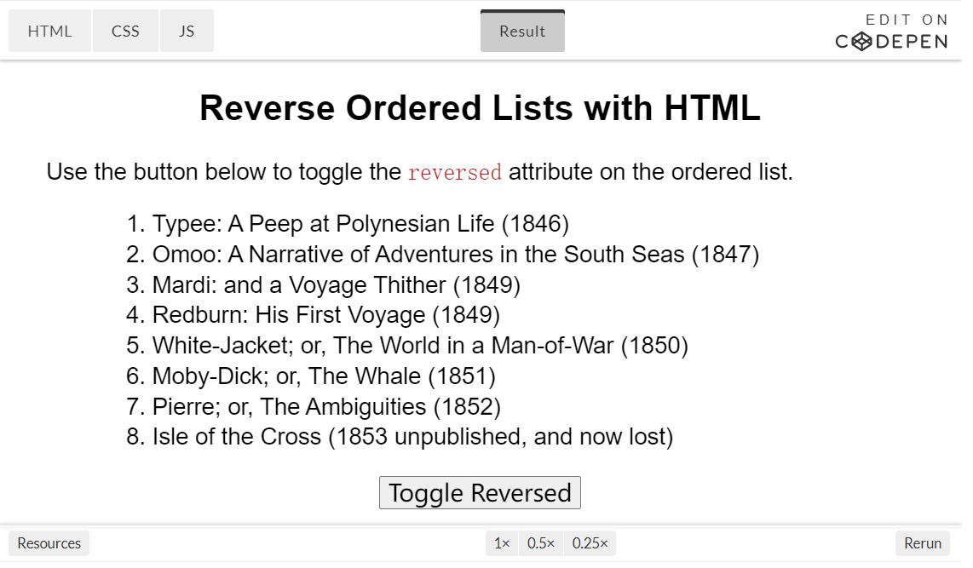Rerun the pen preview

[923, 543]
